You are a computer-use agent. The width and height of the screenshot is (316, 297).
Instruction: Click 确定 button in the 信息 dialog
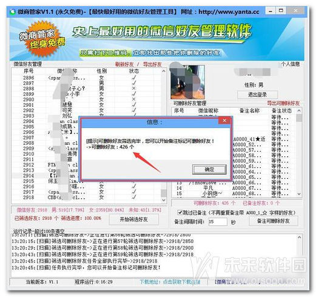pos(209,169)
